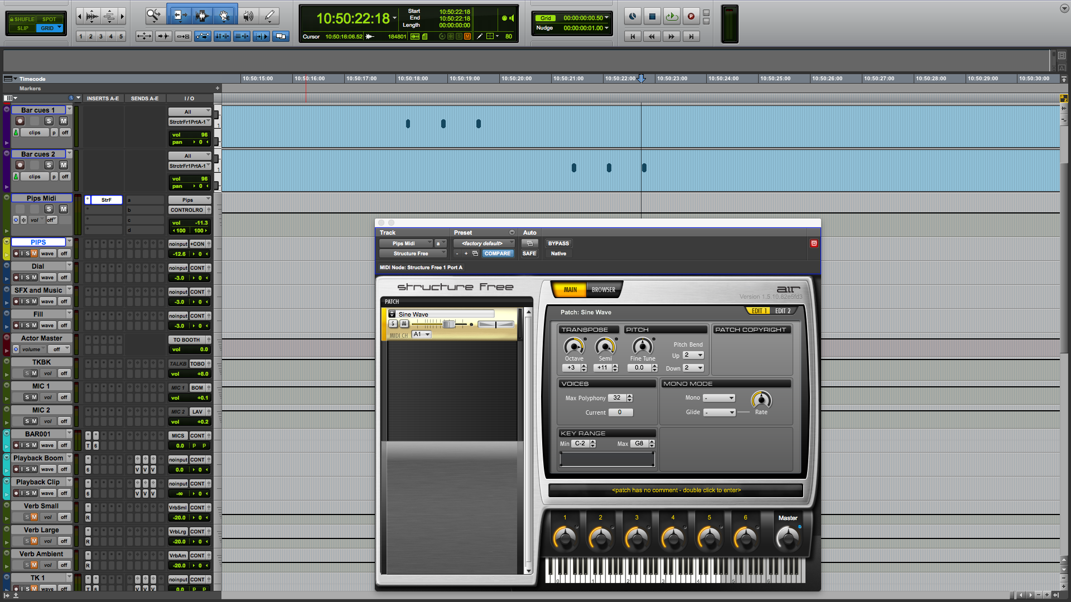Click plugin target button in Structure Free
The width and height of the screenshot is (1071, 602).
tap(814, 243)
